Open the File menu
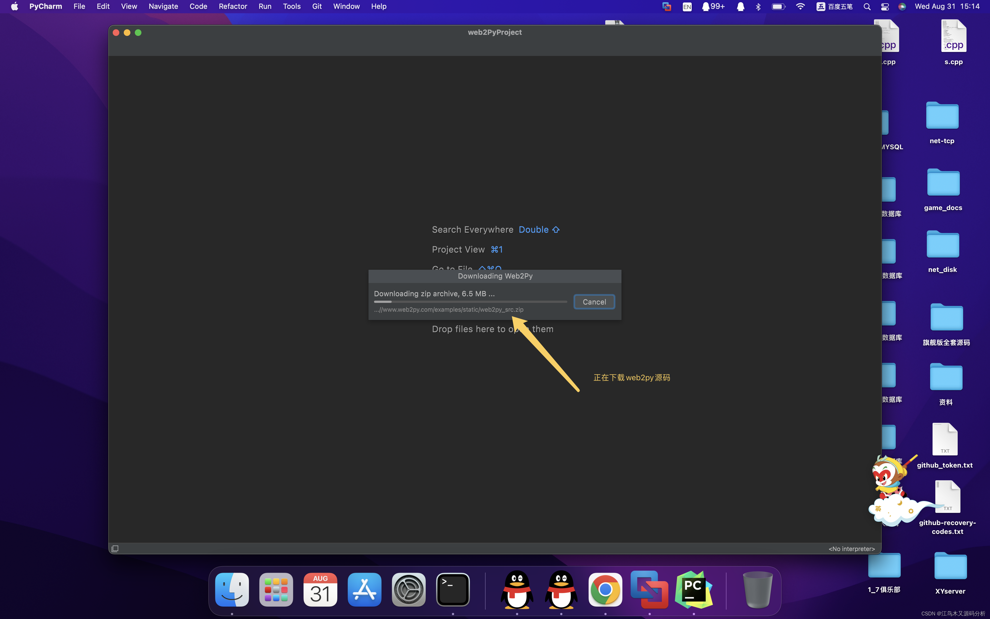Viewport: 990px width, 619px height. [79, 6]
